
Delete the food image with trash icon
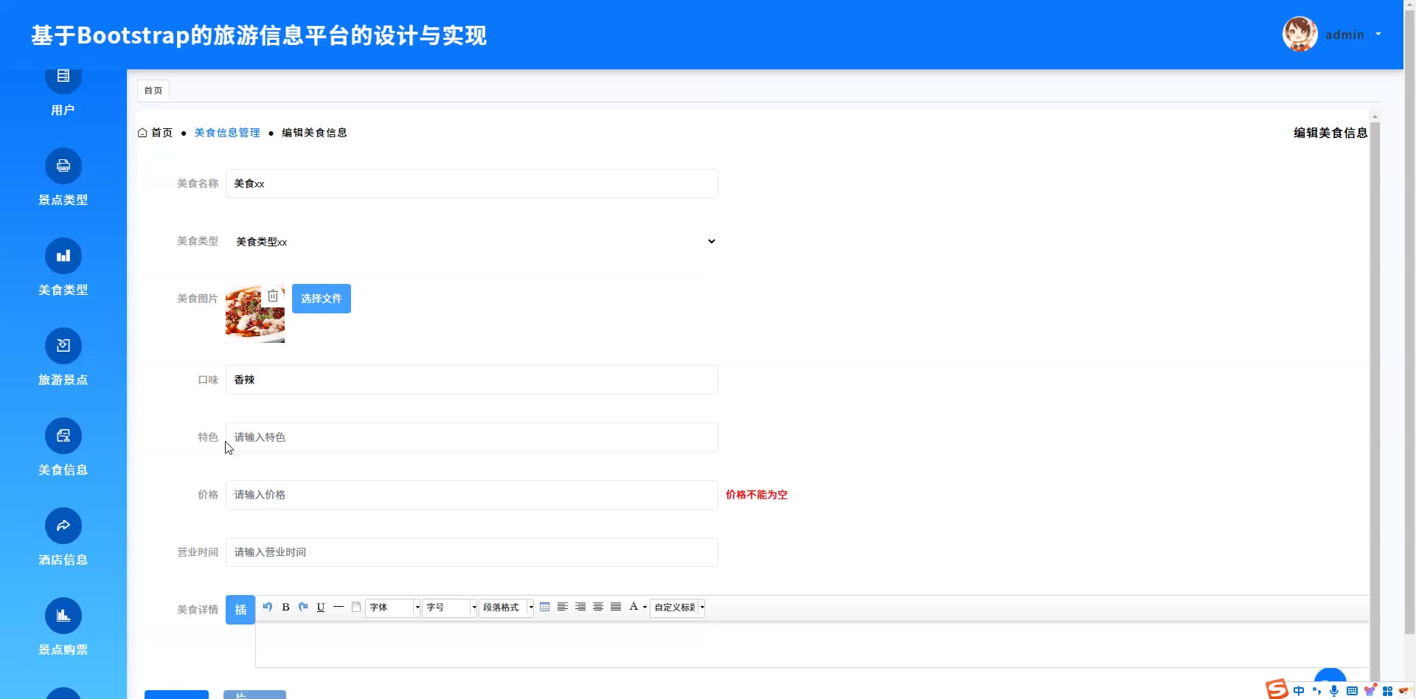click(273, 296)
